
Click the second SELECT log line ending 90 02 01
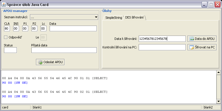[55, 92]
